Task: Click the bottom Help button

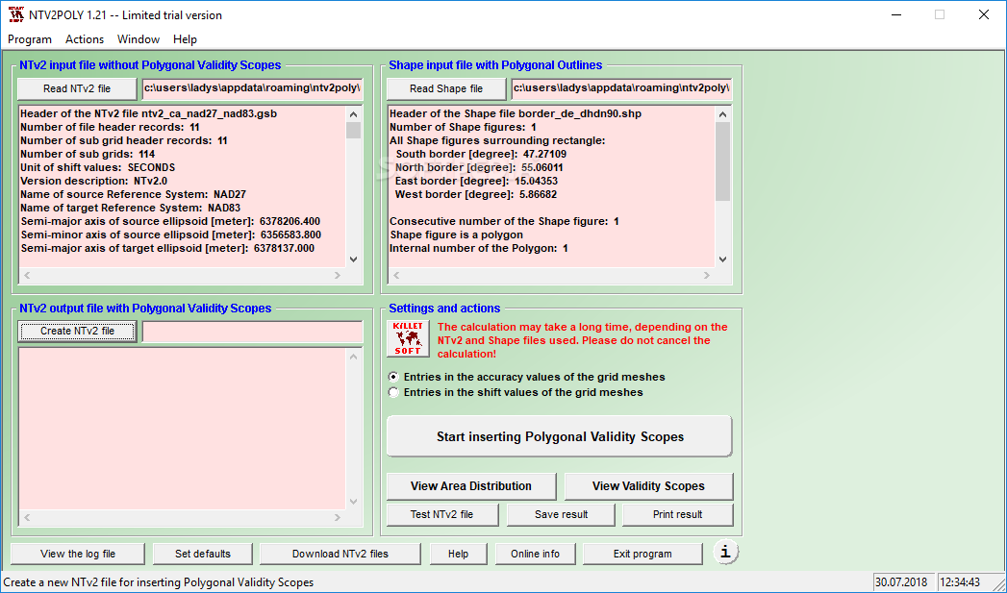Action: [x=459, y=554]
